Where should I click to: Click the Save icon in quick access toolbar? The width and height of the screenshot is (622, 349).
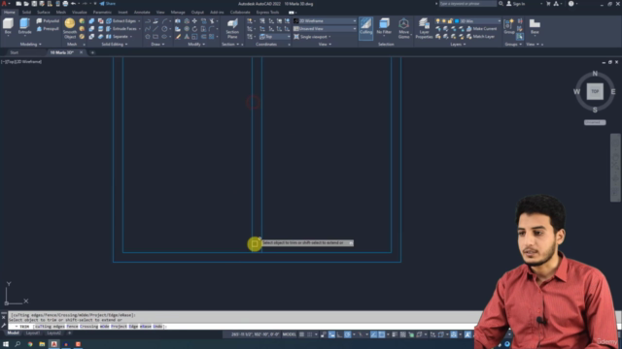(x=34, y=4)
